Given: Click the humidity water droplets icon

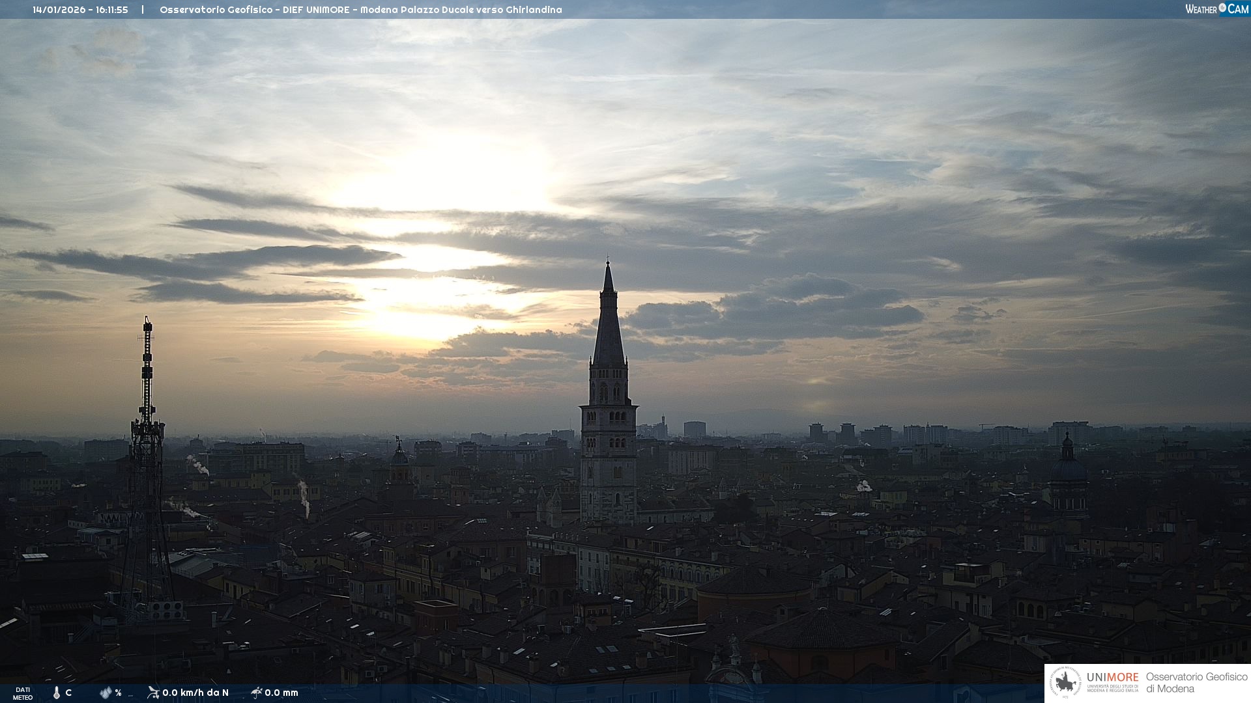Looking at the screenshot, I should pyautogui.click(x=106, y=693).
